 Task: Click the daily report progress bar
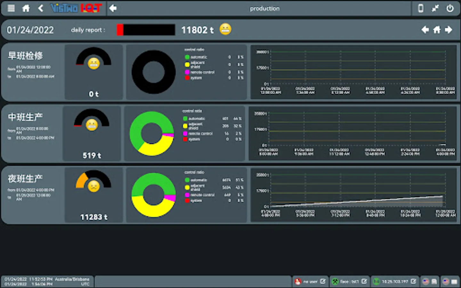pos(146,30)
